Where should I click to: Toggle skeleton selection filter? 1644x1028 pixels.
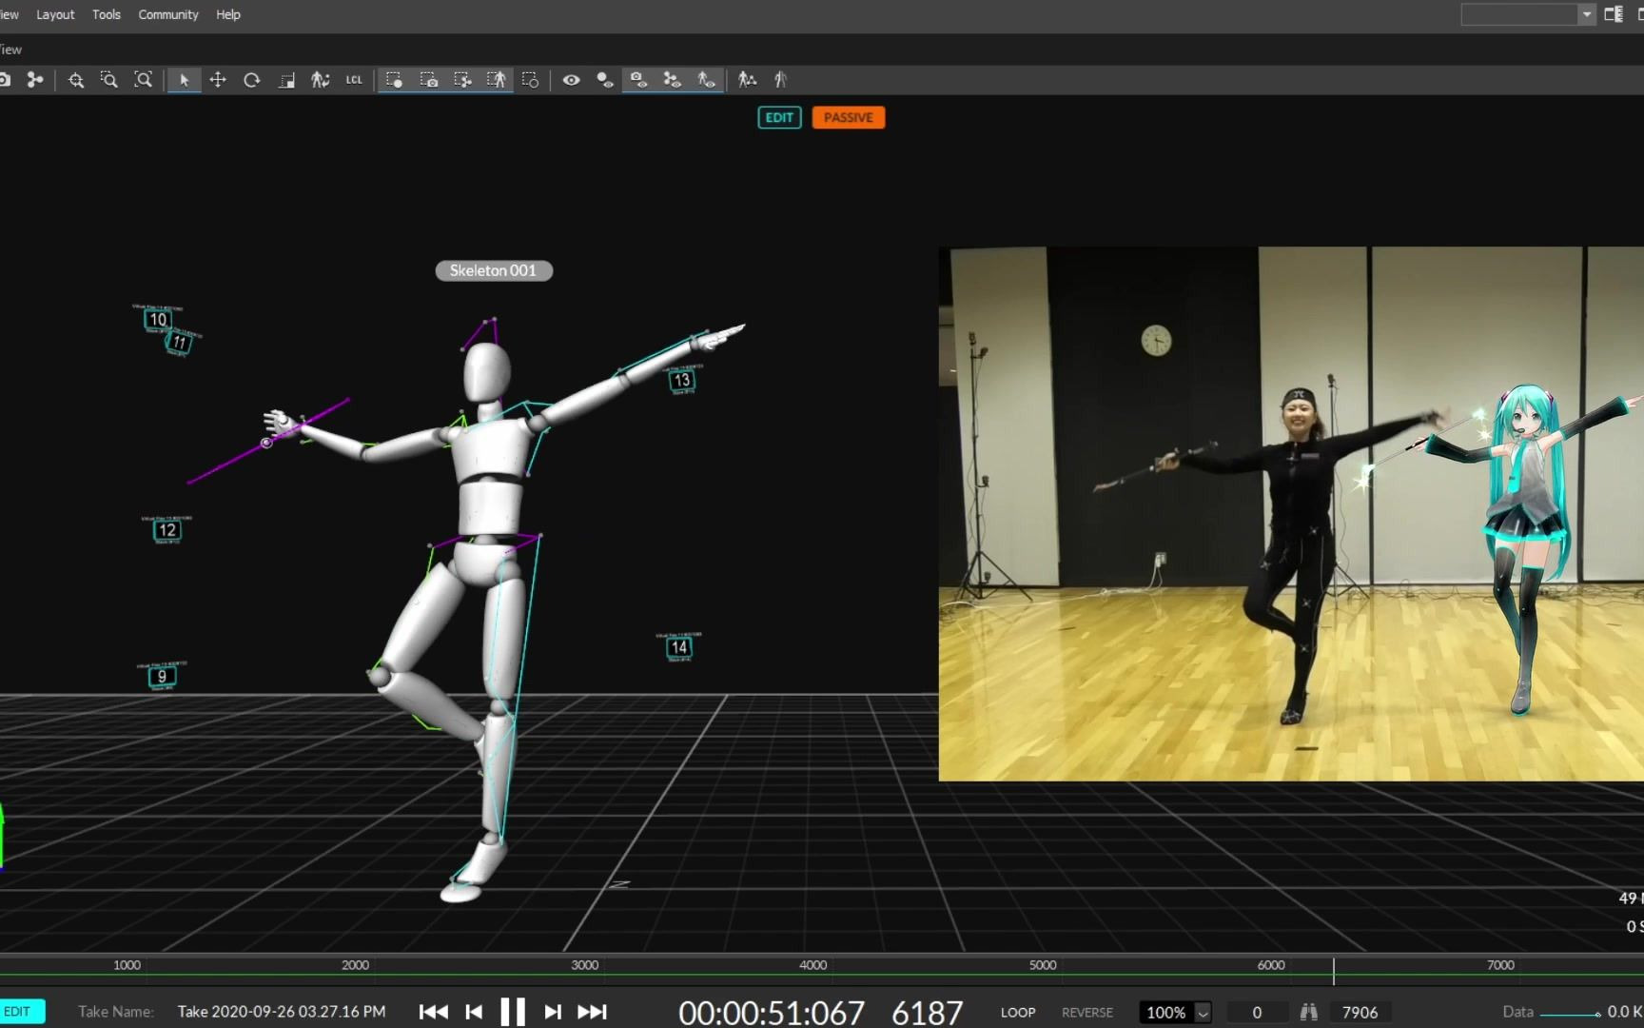pyautogui.click(x=497, y=80)
